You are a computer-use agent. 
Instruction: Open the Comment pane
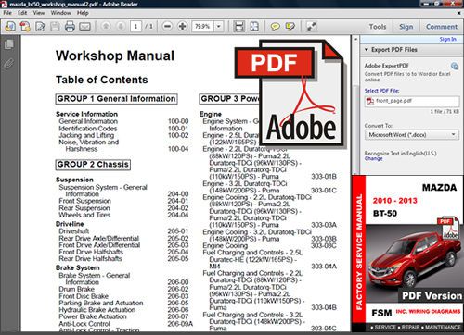point(442,27)
